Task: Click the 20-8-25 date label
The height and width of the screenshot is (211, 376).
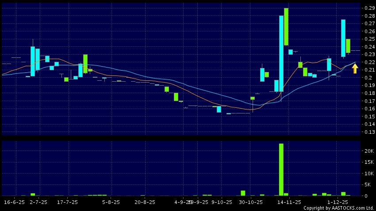Action: click(x=145, y=202)
